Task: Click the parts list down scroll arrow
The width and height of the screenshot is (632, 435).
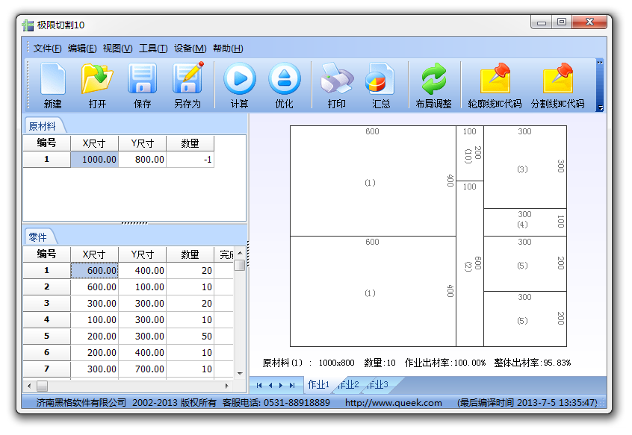Action: pyautogui.click(x=240, y=373)
